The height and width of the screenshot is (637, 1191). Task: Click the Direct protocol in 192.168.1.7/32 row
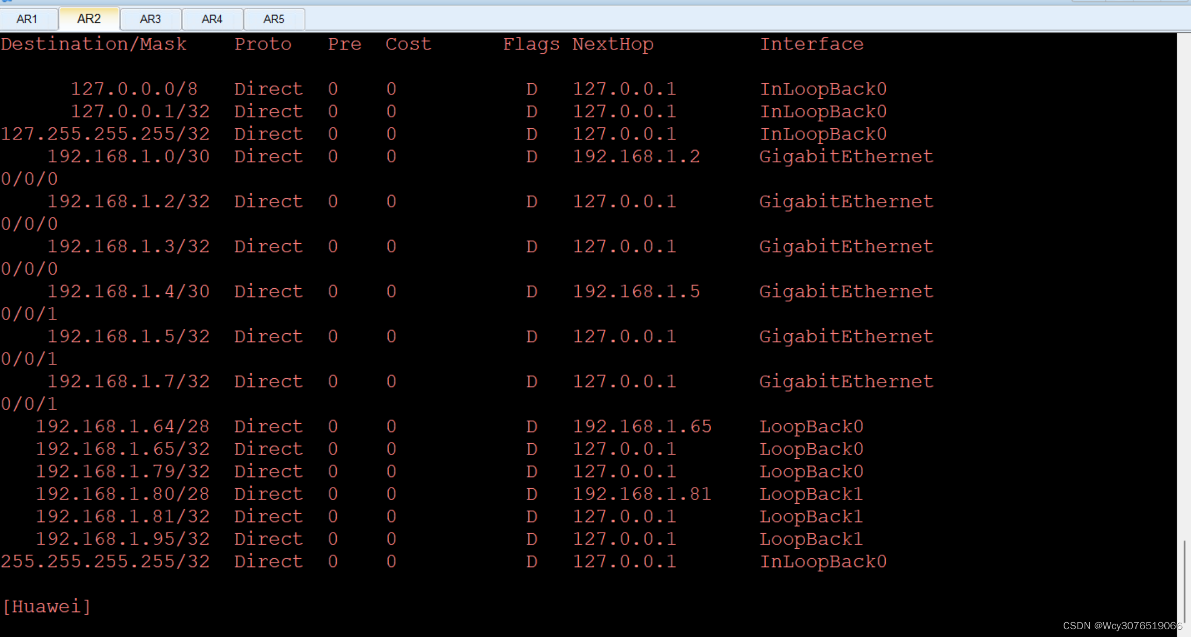[x=269, y=382]
